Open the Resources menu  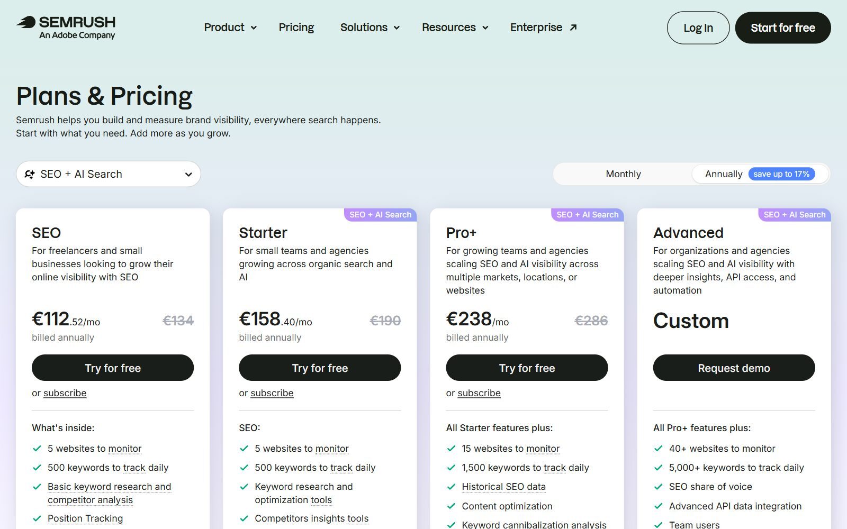pyautogui.click(x=455, y=28)
